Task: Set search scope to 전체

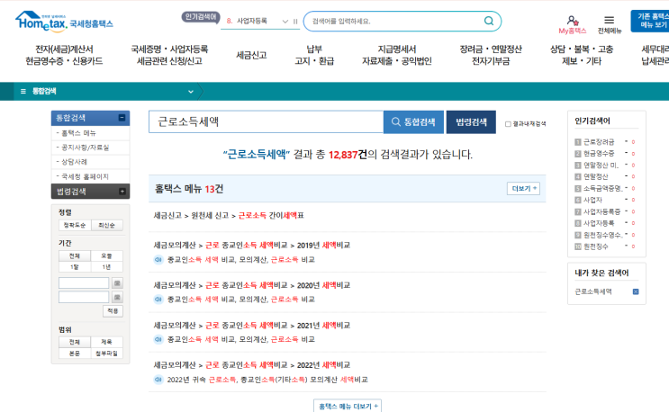Action: (x=75, y=342)
